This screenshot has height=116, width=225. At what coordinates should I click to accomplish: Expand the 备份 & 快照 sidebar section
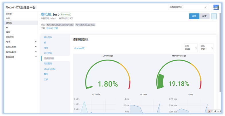(21, 47)
